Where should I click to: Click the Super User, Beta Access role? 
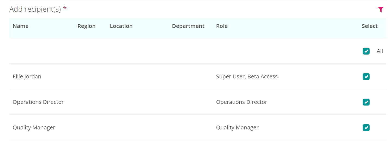pos(247,76)
